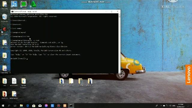Click the Windows Start button
Viewport: 192px width, 108px height.
pyautogui.click(x=3, y=106)
